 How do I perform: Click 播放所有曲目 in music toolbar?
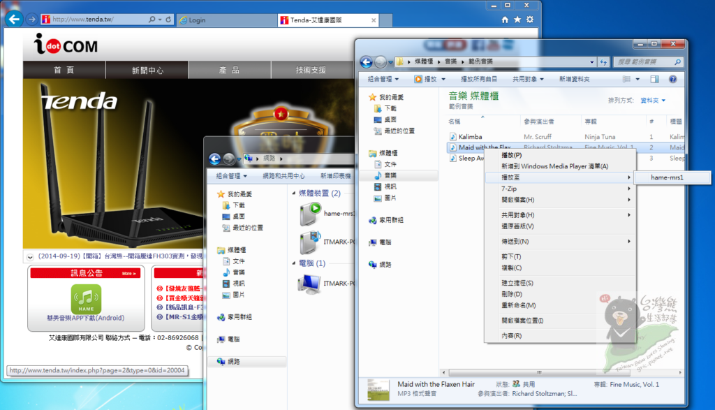(x=479, y=80)
